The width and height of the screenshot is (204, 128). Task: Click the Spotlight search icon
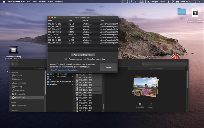coord(195,2)
